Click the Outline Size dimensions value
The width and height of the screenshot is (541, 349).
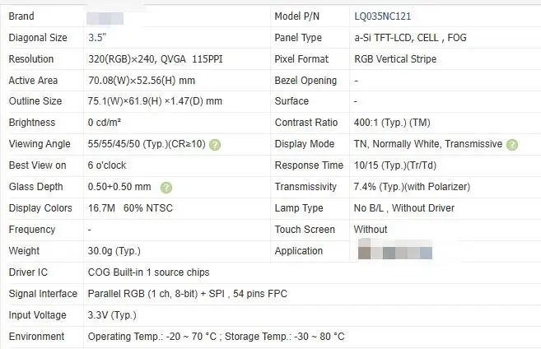[x=155, y=101]
